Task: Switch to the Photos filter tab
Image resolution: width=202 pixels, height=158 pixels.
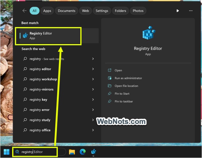Action: pyautogui.click(x=138, y=11)
